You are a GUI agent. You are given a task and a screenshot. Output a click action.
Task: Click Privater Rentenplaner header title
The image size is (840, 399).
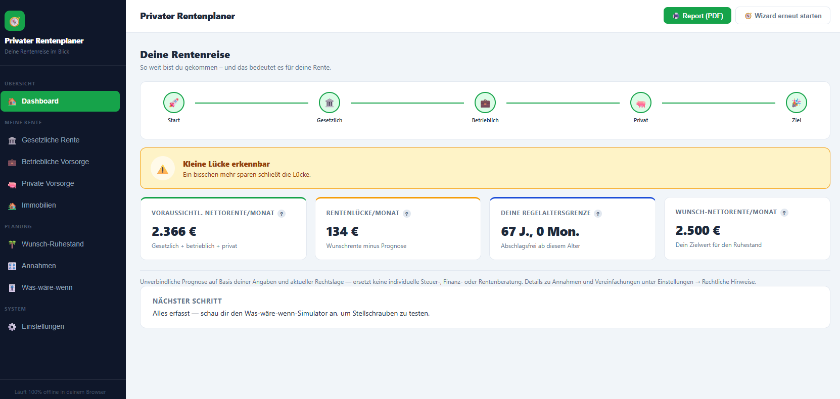(x=188, y=16)
